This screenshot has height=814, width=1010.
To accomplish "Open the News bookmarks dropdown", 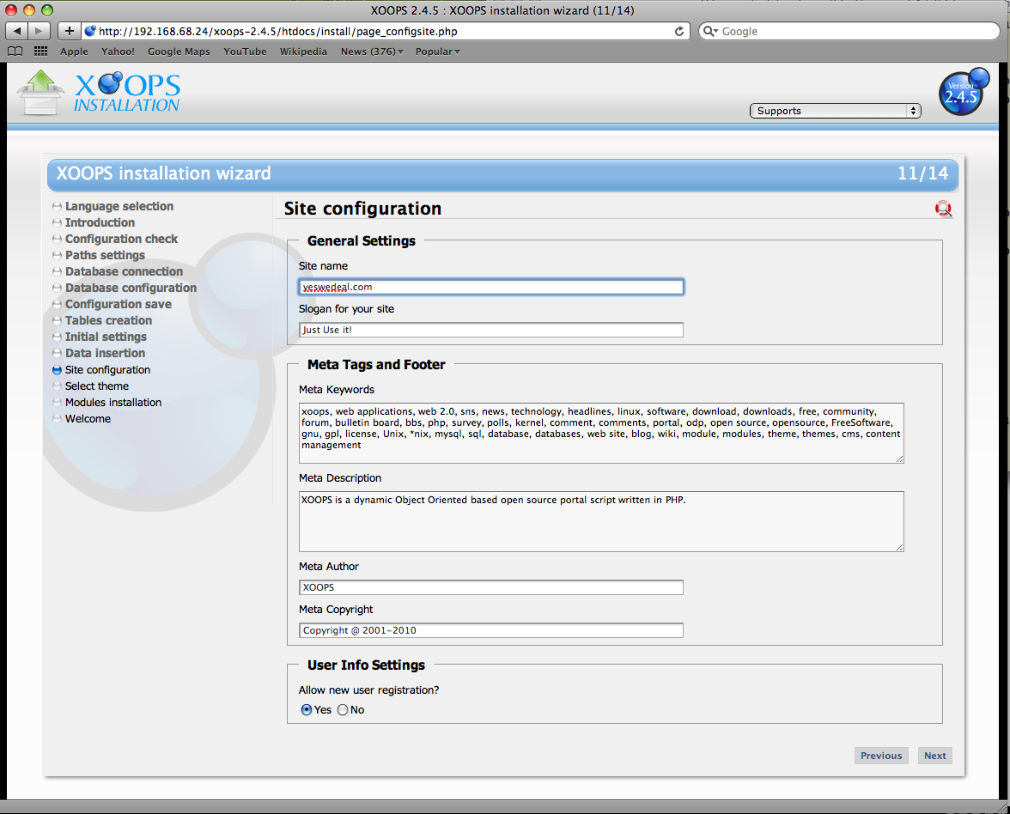I will coord(370,52).
